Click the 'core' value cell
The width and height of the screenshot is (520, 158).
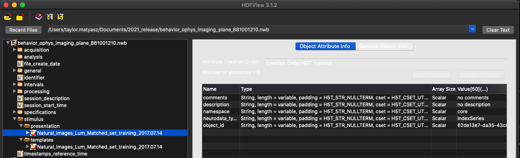pos(482,111)
